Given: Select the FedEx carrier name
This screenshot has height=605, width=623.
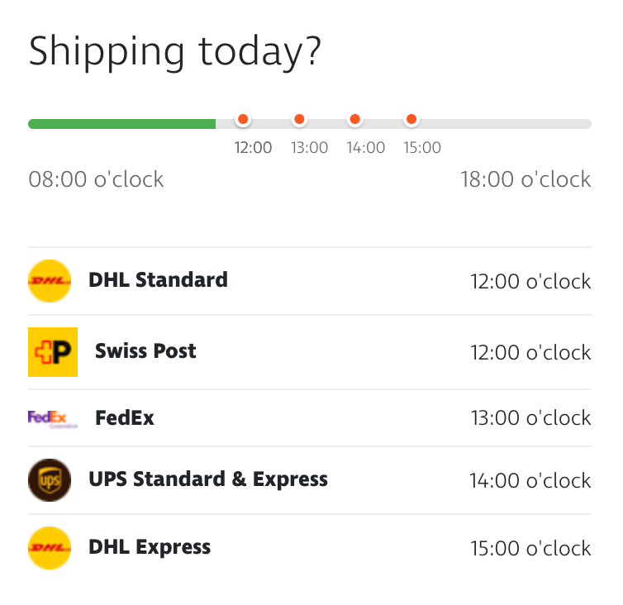Looking at the screenshot, I should point(125,418).
